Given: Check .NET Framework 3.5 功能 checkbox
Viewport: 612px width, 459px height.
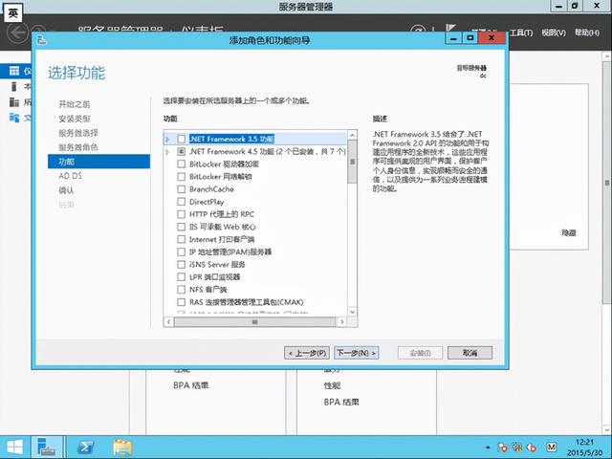Looking at the screenshot, I should coord(181,139).
